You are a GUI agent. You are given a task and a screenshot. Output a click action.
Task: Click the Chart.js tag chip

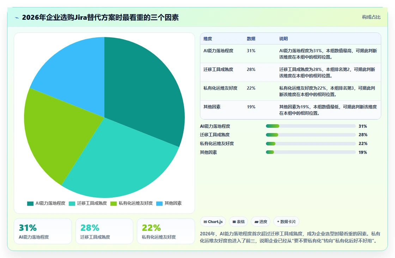[213, 222]
